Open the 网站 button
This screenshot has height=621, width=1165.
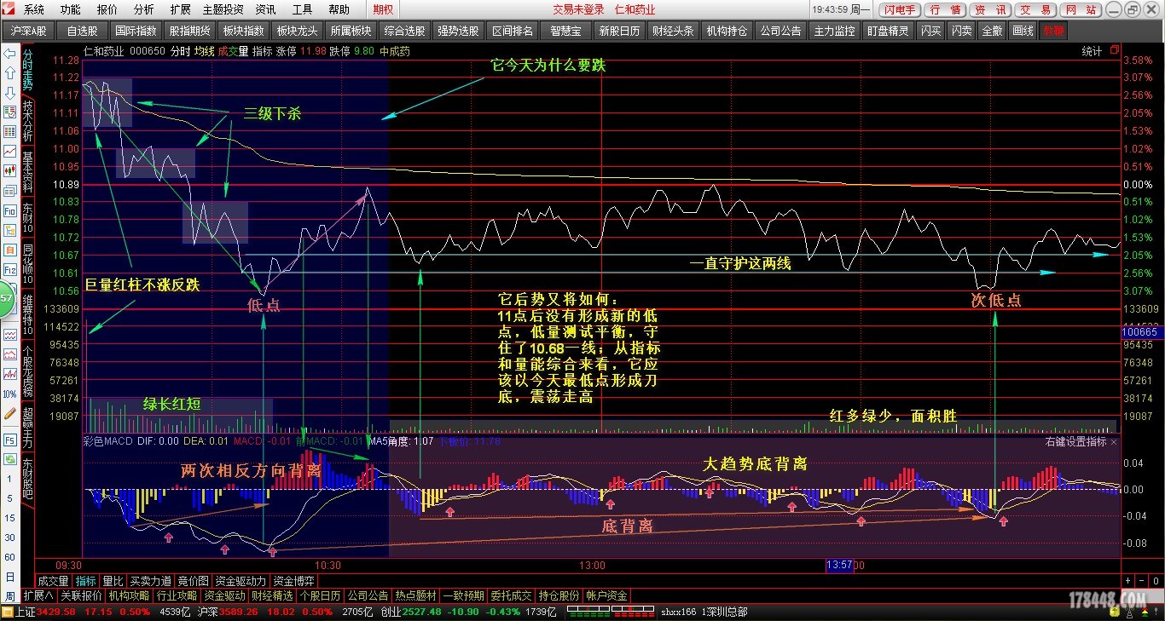pyautogui.click(x=1080, y=9)
